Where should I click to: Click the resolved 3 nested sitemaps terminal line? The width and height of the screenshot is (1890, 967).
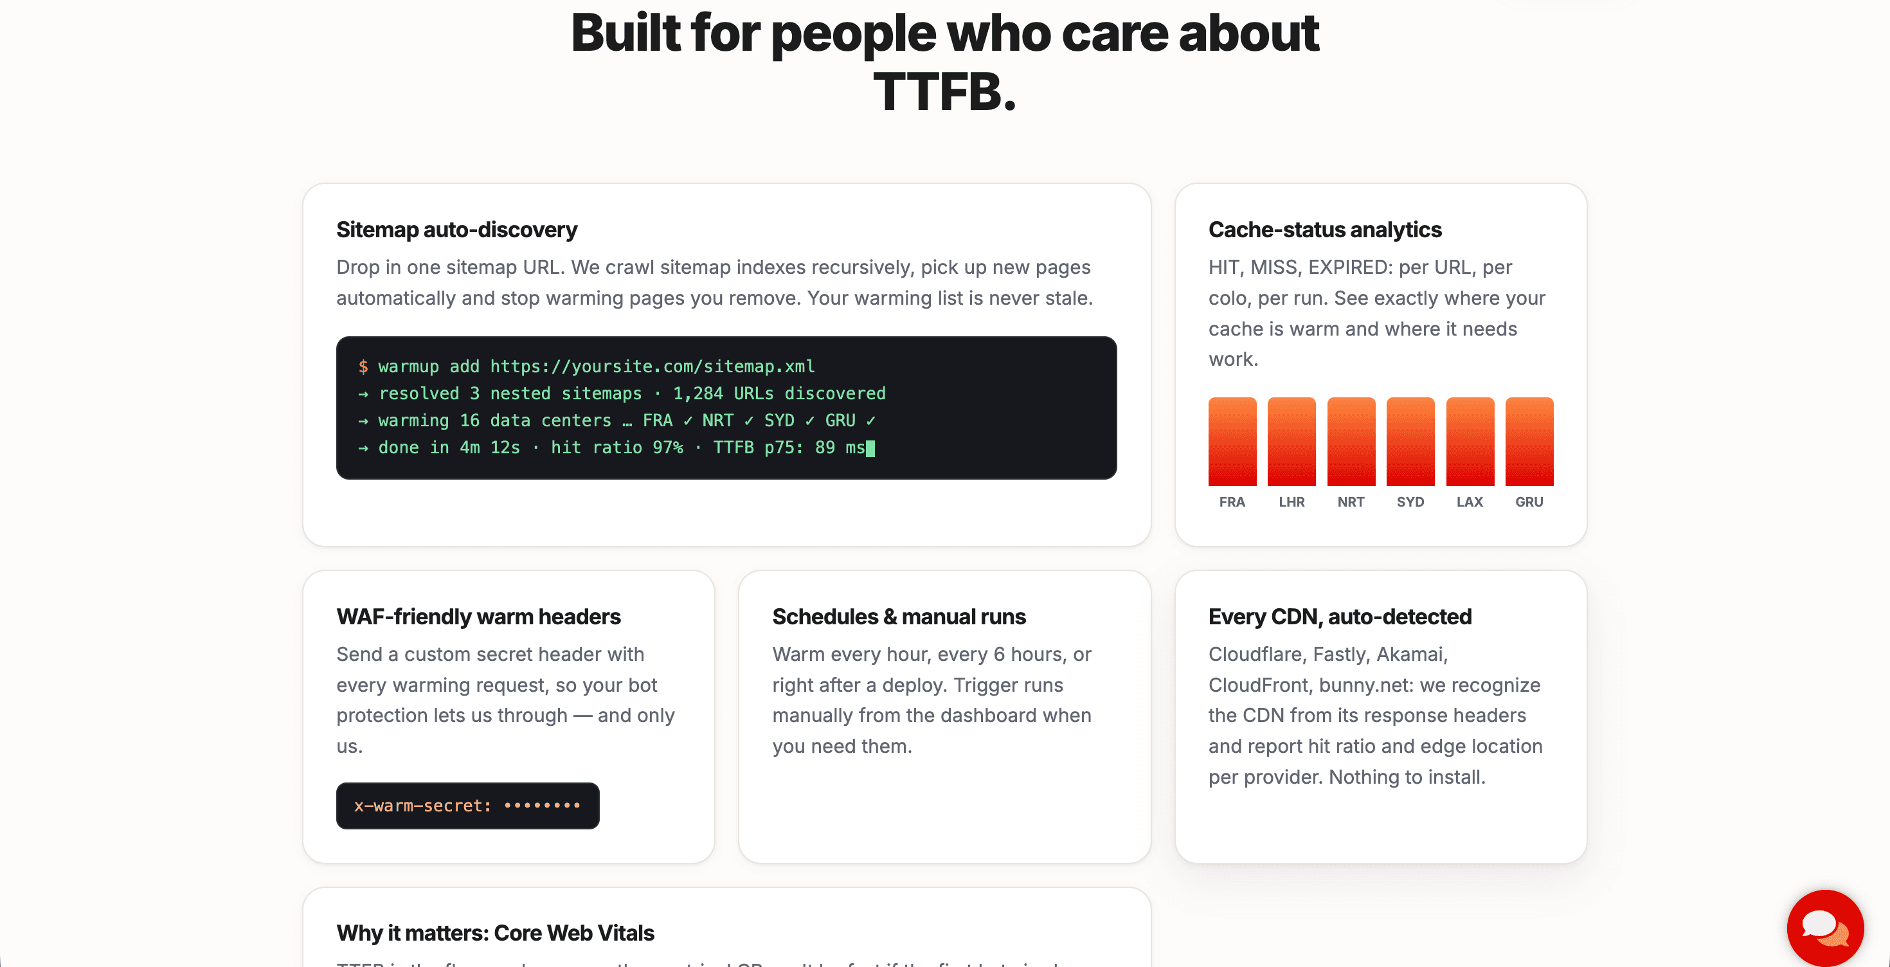(x=622, y=393)
